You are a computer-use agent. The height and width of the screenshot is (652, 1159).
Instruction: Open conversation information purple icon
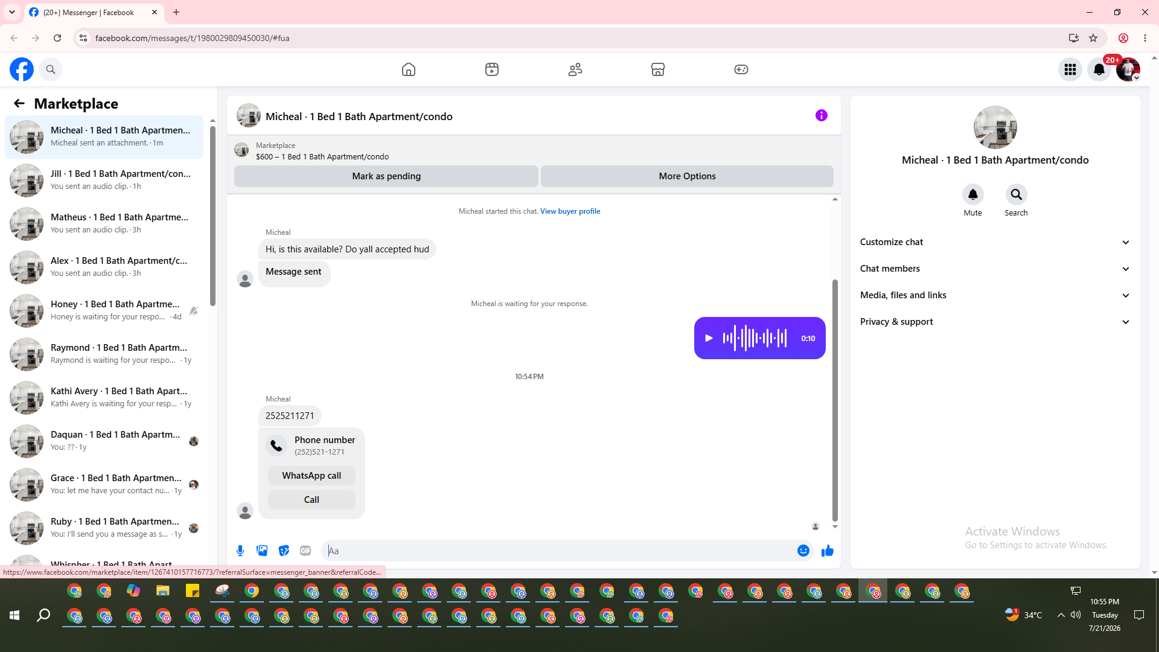pos(822,115)
